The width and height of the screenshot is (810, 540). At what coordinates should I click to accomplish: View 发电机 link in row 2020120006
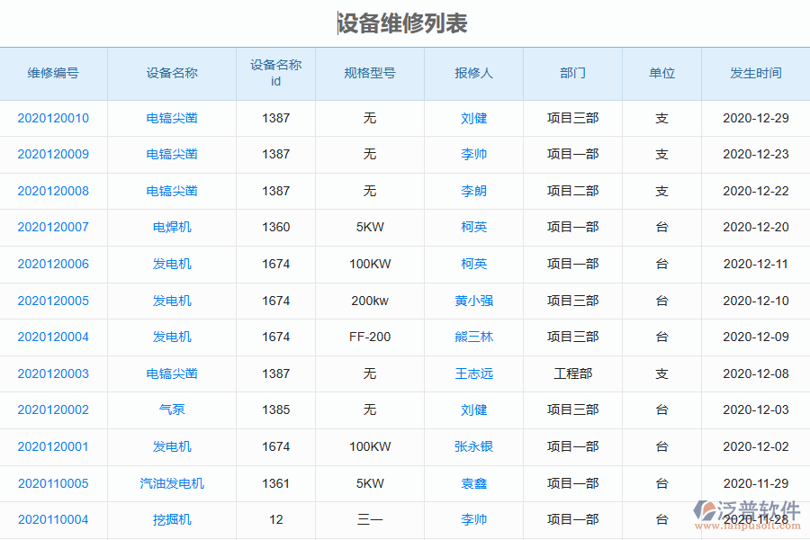171,264
